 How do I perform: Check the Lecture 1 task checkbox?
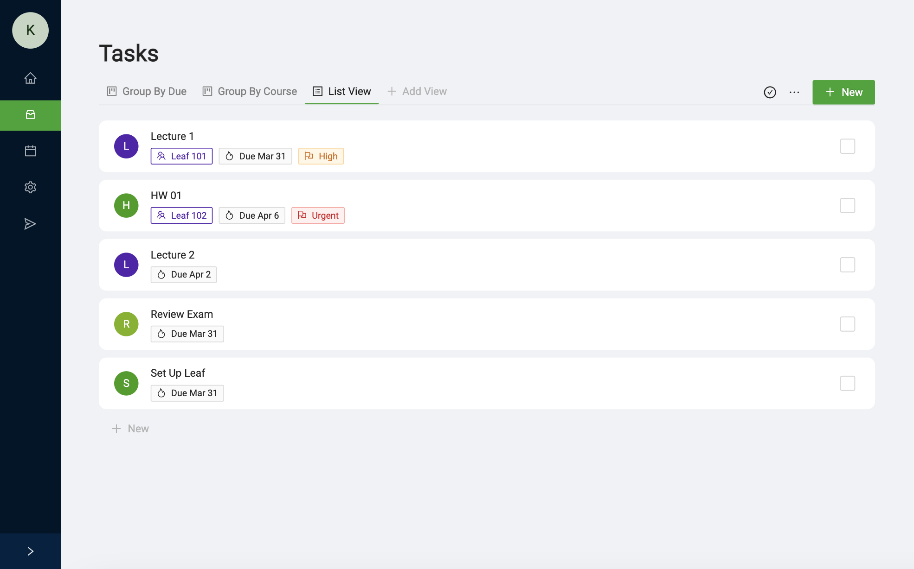coord(847,146)
